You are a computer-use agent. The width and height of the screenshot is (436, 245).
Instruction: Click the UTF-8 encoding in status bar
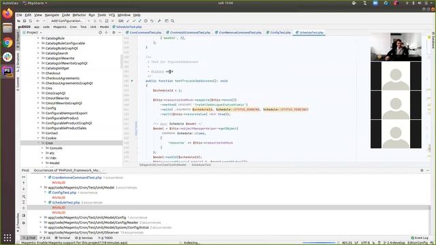[x=365, y=243]
